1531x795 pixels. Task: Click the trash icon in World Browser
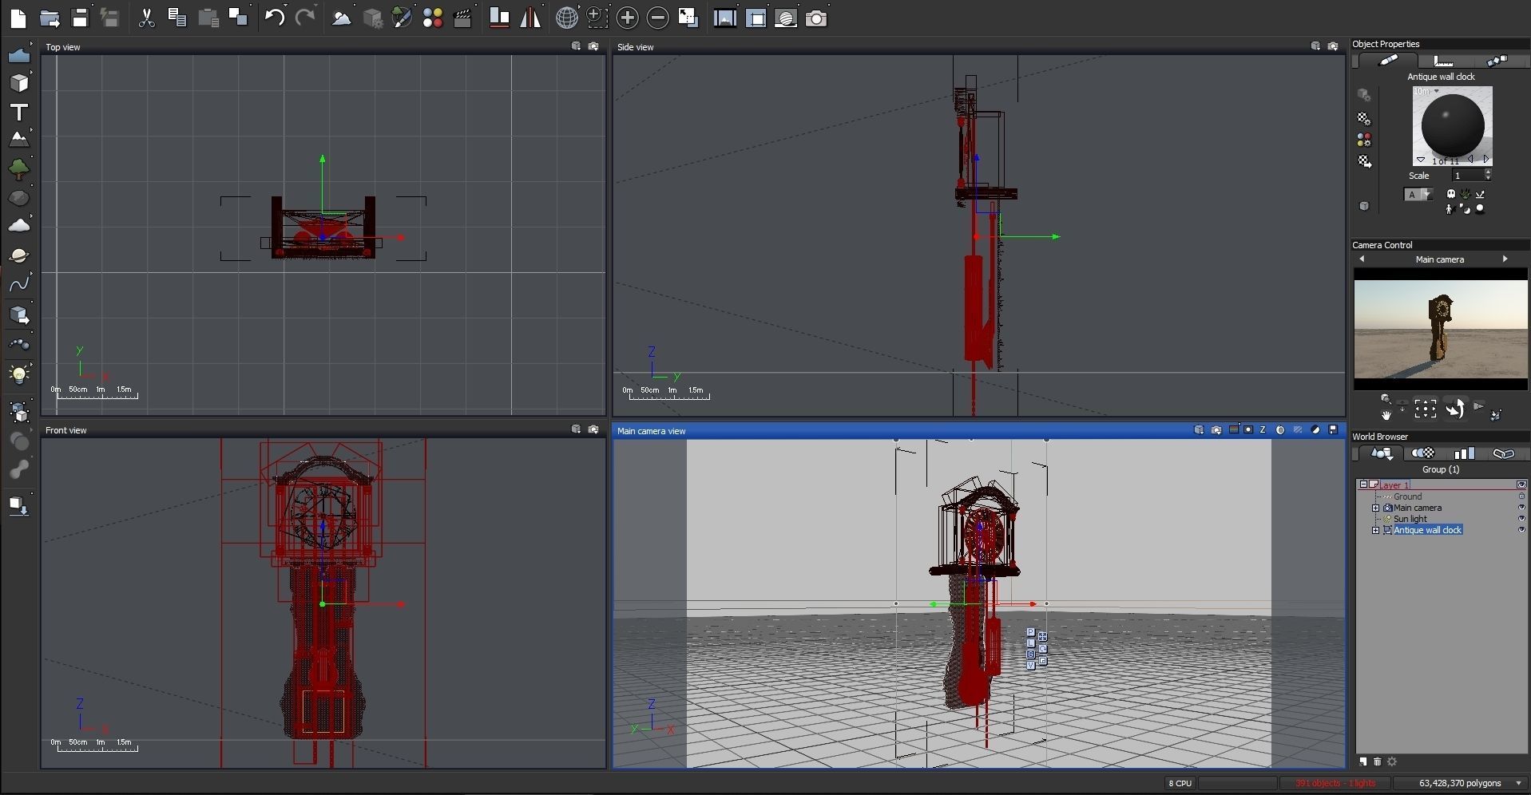tap(1377, 761)
